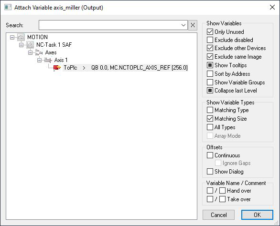Select the Axes tree label
This screenshot has height=226, width=280.
pyautogui.click(x=51, y=52)
